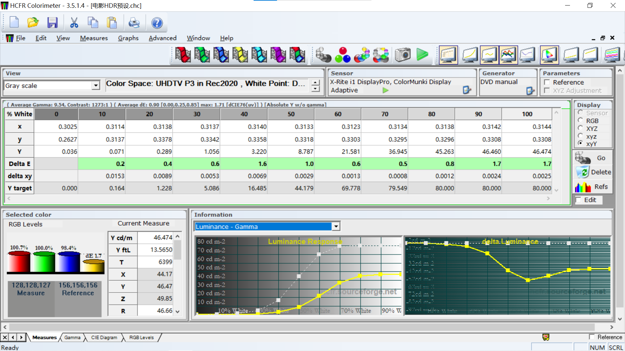Open the Measures menu
Viewport: 625px width, 351px height.
click(94, 38)
